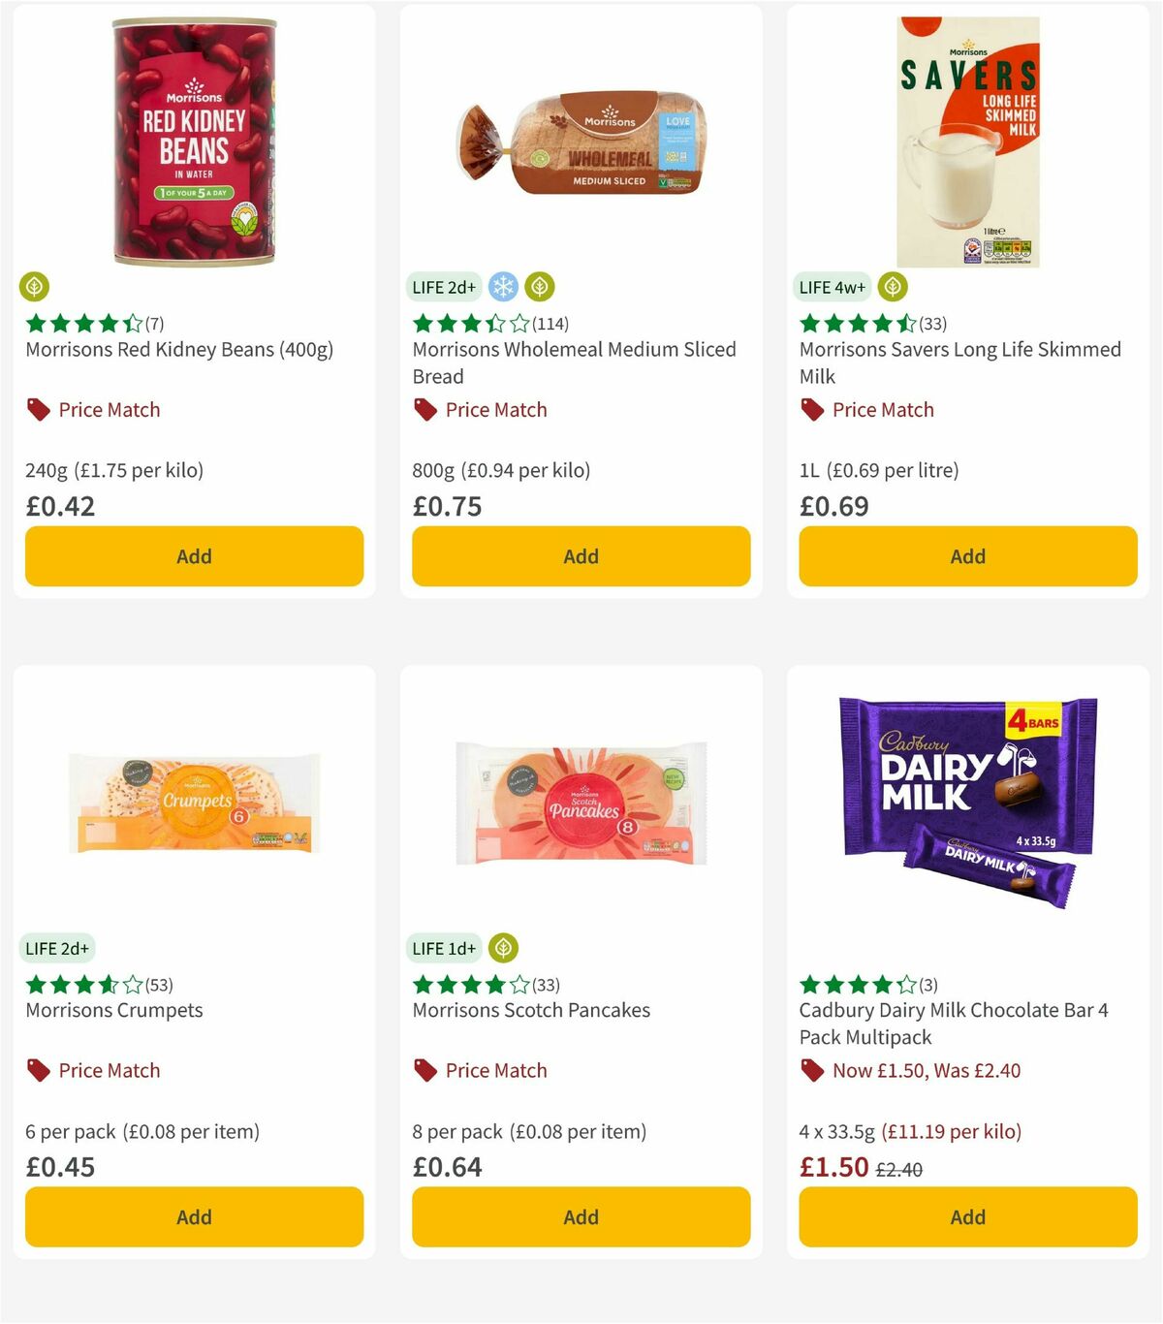Viewport: 1163px width, 1324px height.
Task: Click the LIFE 4w+ badge on the milk
Action: coord(831,287)
